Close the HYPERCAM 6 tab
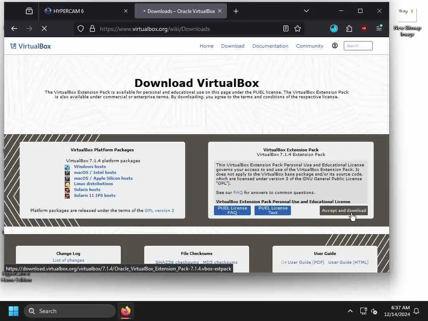 click(x=126, y=11)
